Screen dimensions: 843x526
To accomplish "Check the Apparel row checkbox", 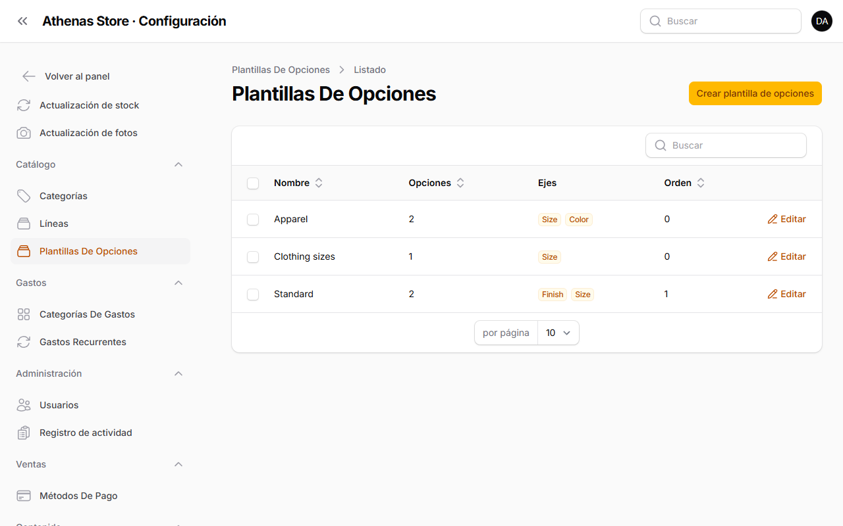I will 253,220.
